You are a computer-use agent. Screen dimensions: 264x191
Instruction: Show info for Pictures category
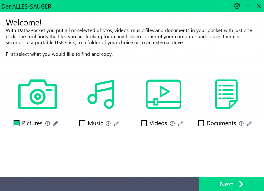pos(48,123)
